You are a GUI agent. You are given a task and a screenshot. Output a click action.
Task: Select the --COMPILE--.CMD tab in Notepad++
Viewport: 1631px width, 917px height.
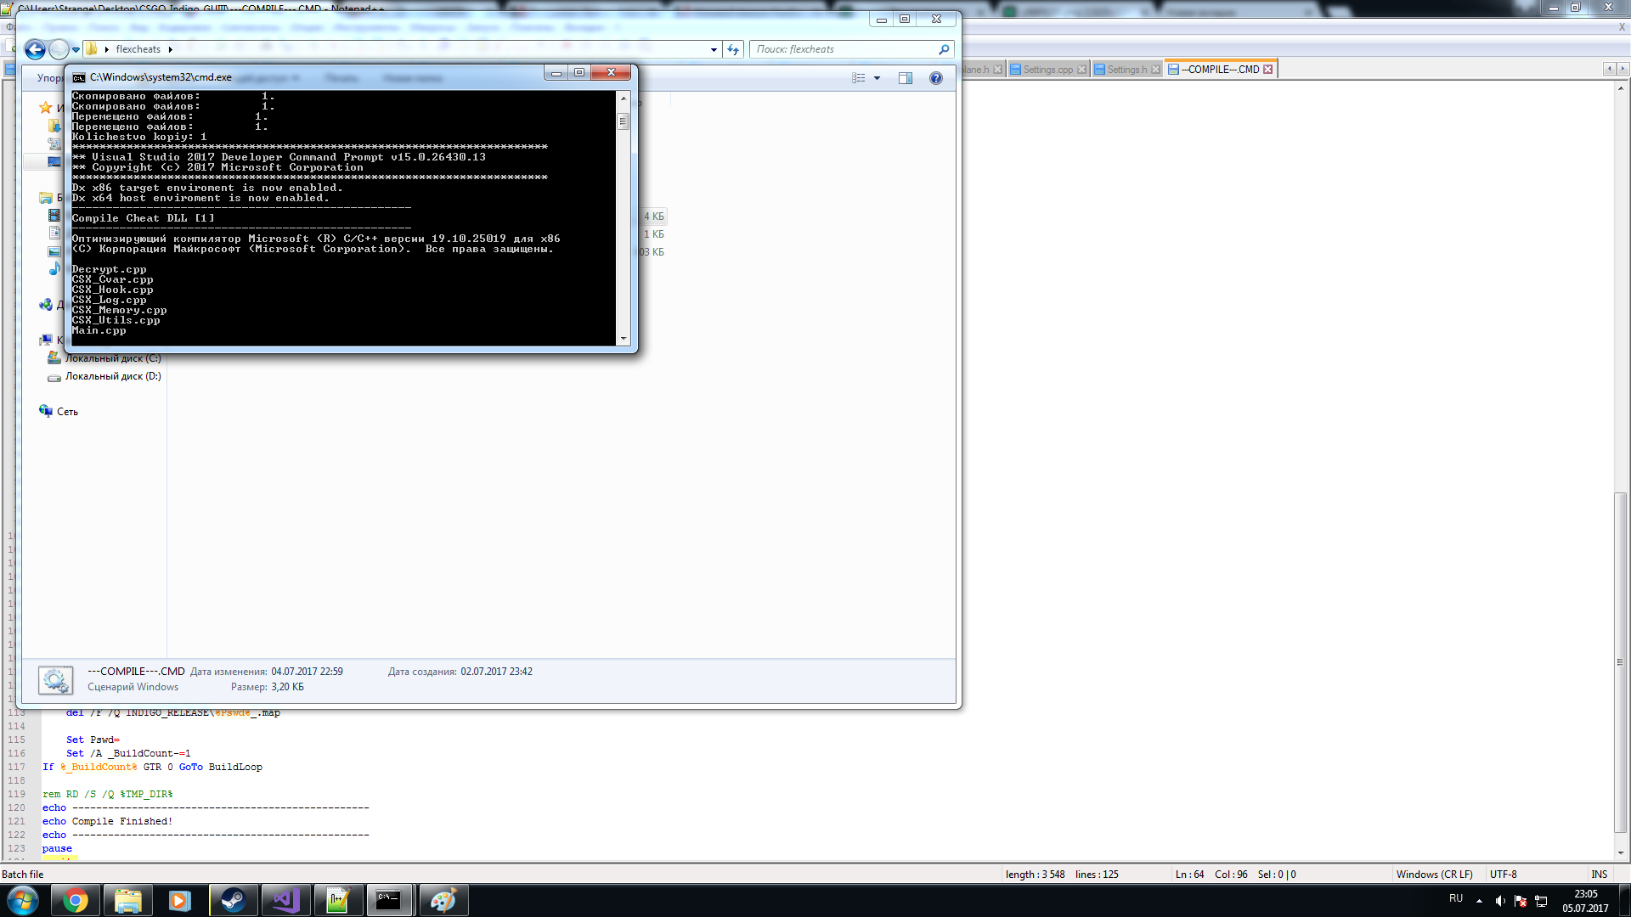pyautogui.click(x=1222, y=70)
